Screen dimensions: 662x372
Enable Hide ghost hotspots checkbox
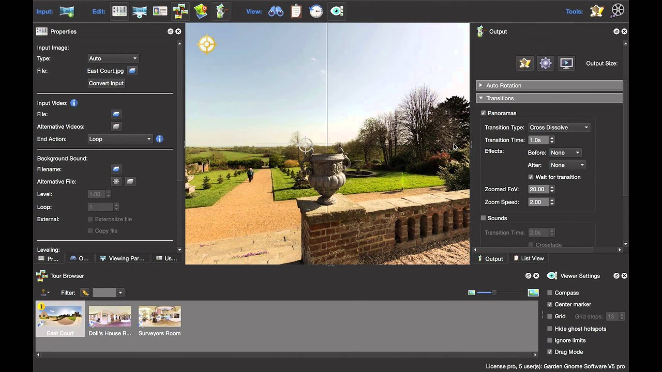[x=550, y=329]
